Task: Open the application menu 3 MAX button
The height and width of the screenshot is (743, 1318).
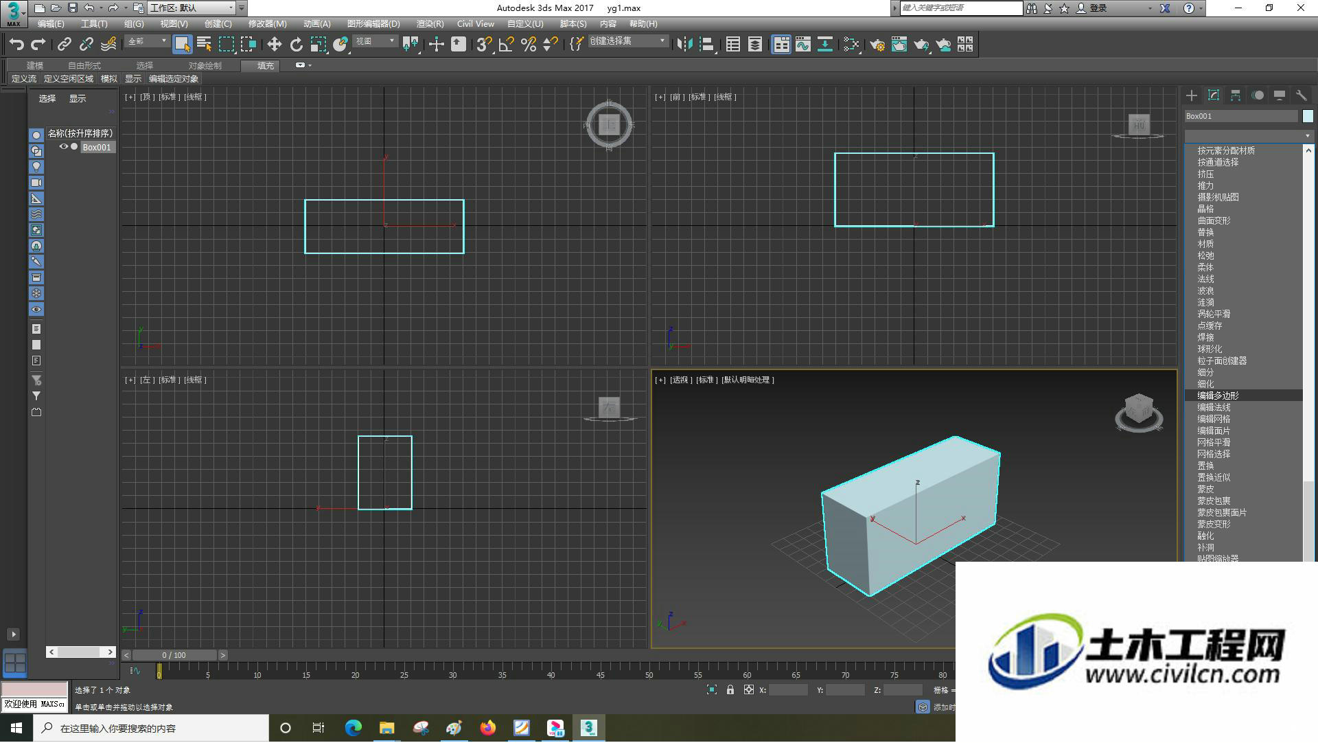Action: pos(14,13)
